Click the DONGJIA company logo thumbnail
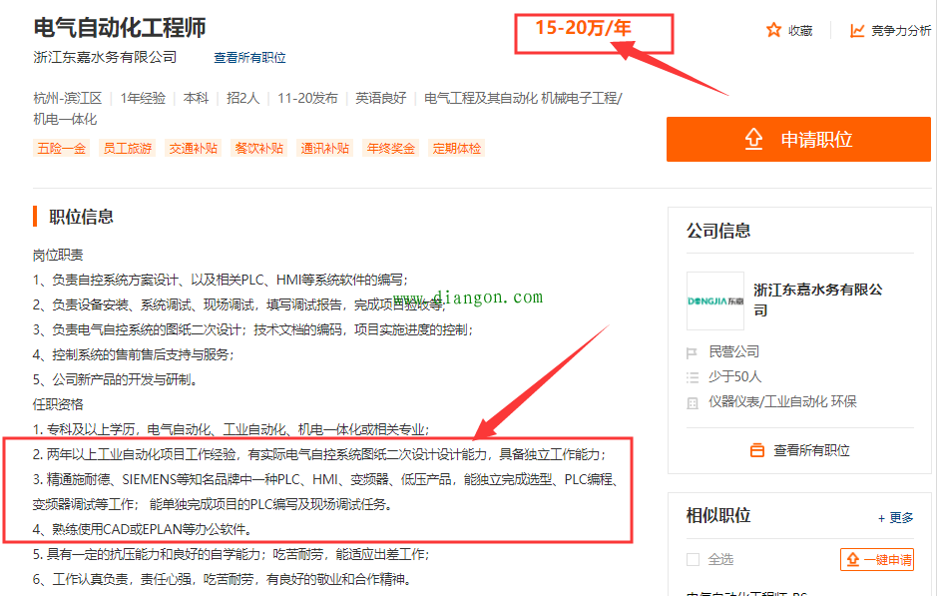Screen dimensions: 937x596 point(714,299)
